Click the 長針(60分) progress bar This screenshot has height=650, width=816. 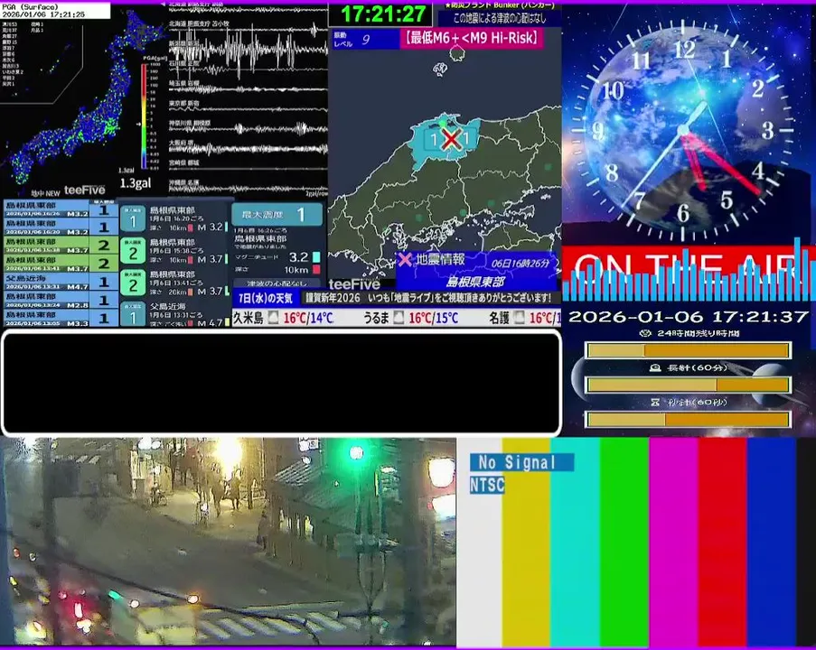tap(688, 385)
